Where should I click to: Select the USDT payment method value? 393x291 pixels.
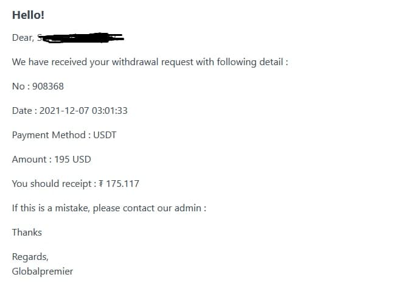105,135
